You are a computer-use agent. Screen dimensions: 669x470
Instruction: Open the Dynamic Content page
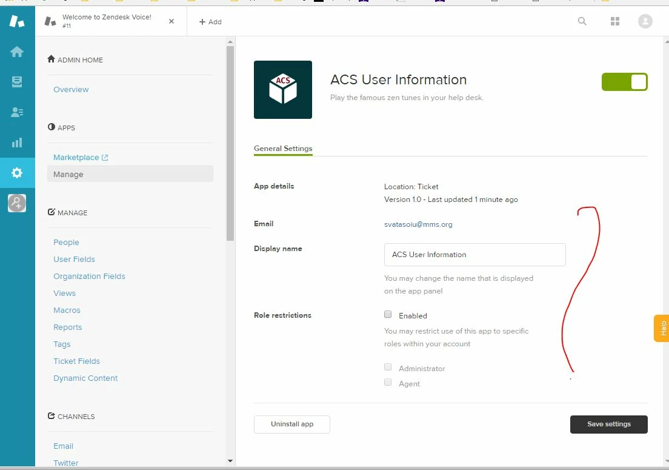[85, 378]
